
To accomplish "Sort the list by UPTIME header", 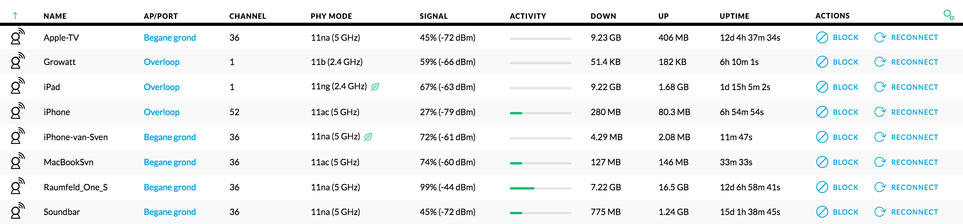I will (x=734, y=16).
